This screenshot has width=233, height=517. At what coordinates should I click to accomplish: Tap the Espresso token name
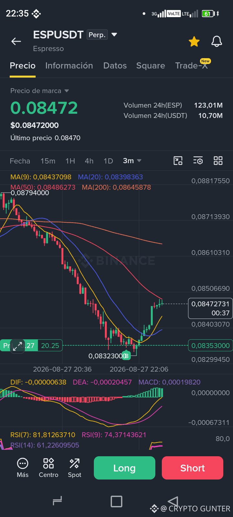49,49
